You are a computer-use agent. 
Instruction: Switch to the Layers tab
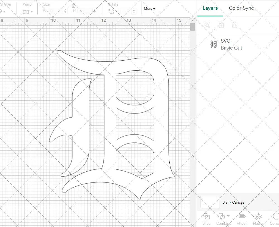click(x=210, y=8)
